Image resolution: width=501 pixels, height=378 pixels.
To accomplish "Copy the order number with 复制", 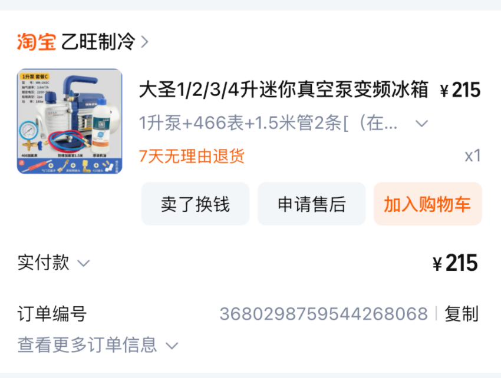I will point(462,314).
